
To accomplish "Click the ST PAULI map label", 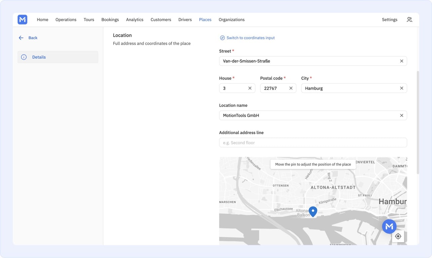I will coord(365,195).
